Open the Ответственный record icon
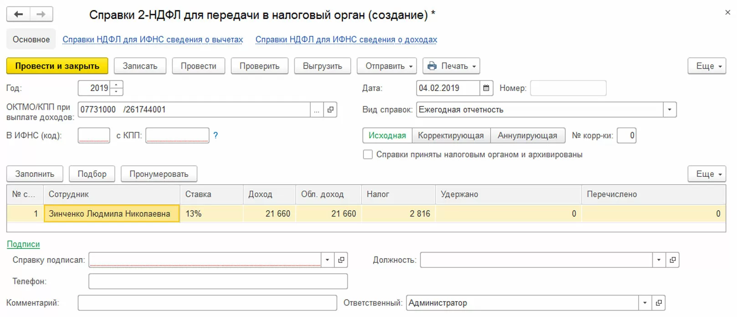Screen dimensions: 737x317 (658, 303)
